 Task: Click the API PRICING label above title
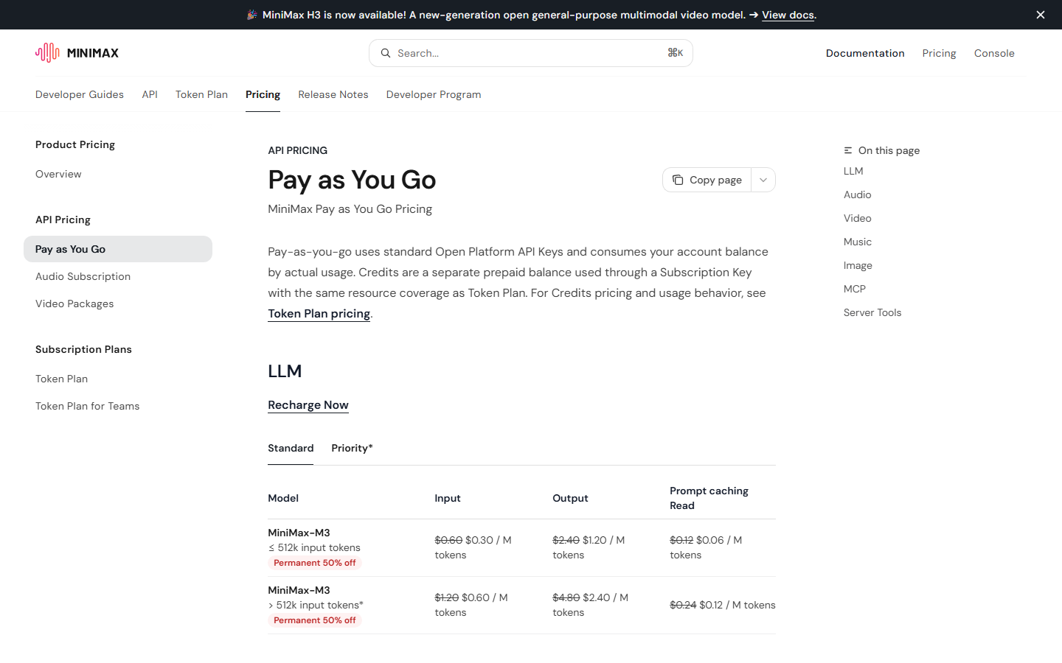point(298,150)
